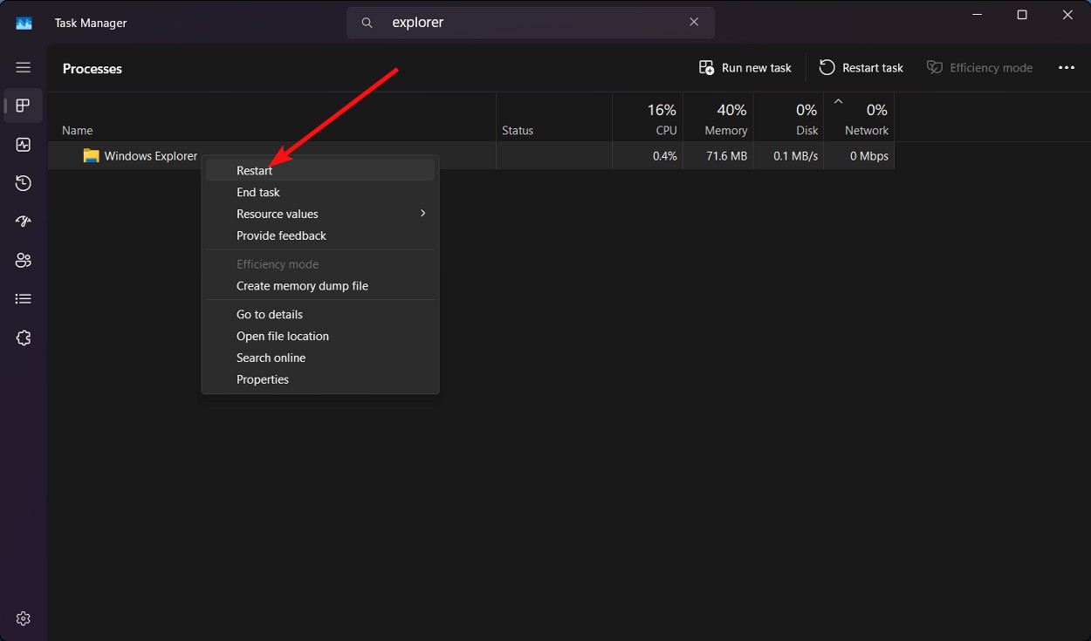
Task: Open the Details page in sidebar
Action: pos(23,298)
